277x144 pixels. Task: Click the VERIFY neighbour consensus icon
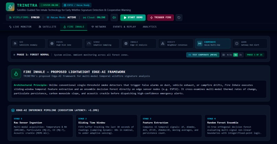163,43
